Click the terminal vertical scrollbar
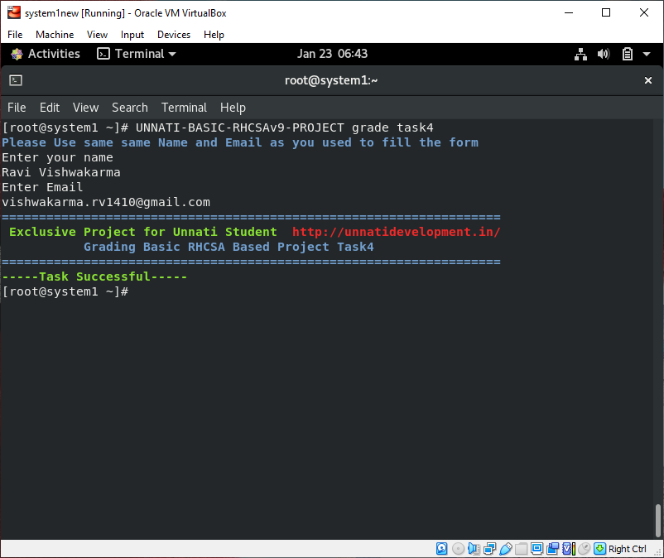The height and width of the screenshot is (558, 664). click(657, 521)
